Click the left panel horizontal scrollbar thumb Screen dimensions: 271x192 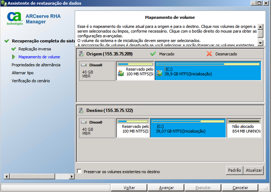(x=32, y=176)
